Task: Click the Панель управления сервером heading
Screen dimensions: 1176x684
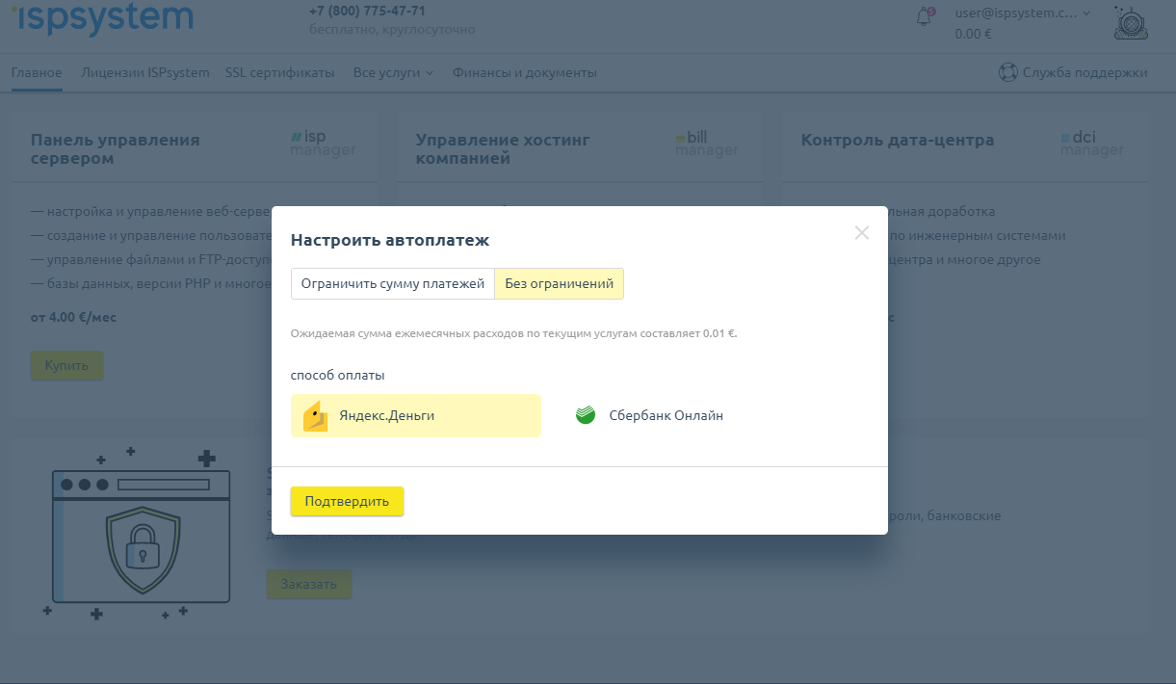Action: pyautogui.click(x=116, y=148)
